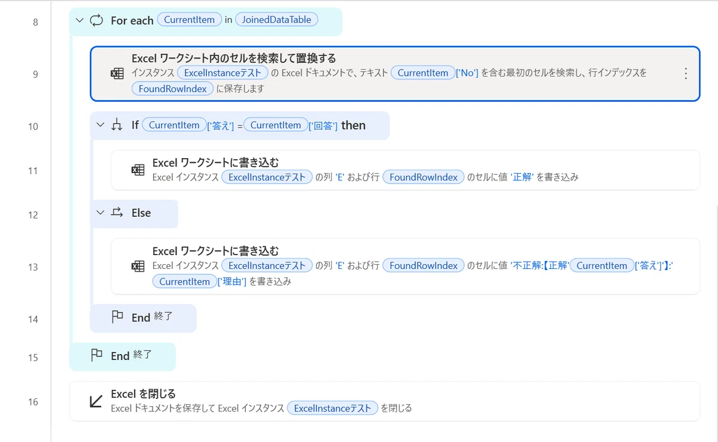
Task: Select step 9 Excel ワークシート内のセルを検索して置換する title
Action: 234,58
